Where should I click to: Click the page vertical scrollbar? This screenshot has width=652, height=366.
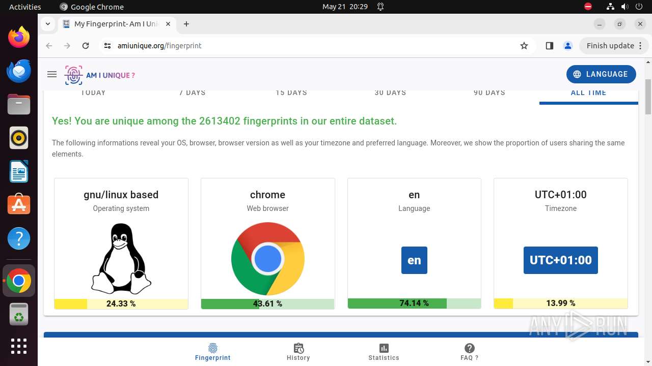[648, 98]
